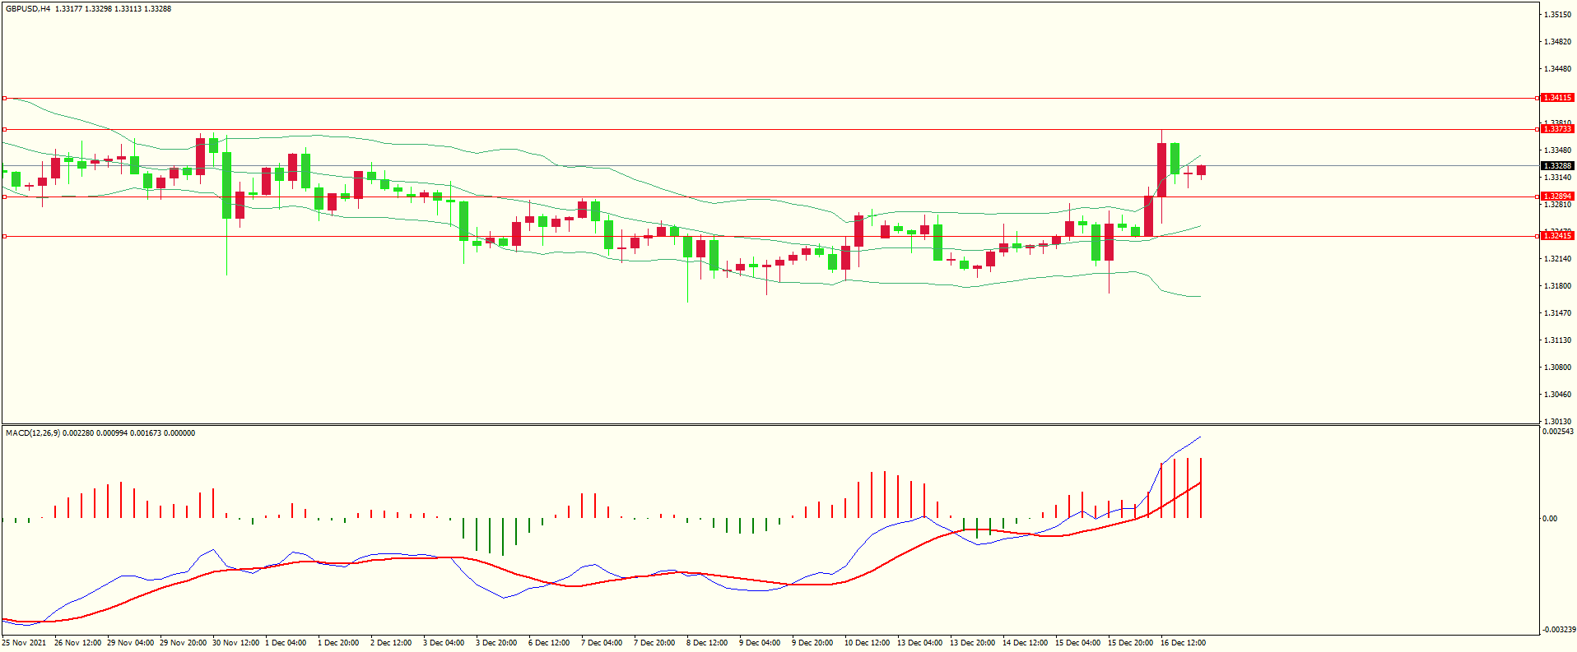This screenshot has width=1577, height=652.
Task: Select the 1.32415 horizontal line price label
Action: (1557, 236)
